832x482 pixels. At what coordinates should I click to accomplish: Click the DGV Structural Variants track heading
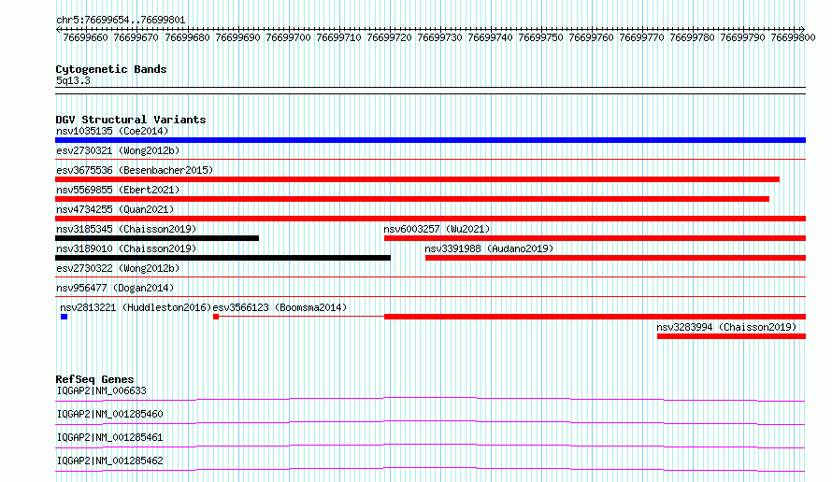[131, 120]
